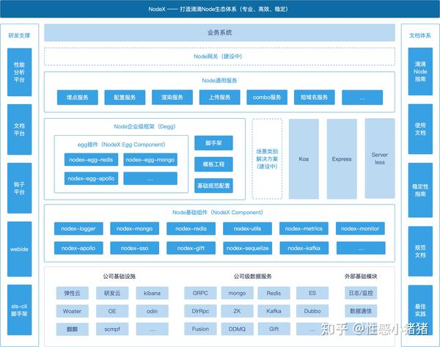Select the ZK box
The image size is (440, 347).
[x=237, y=311]
